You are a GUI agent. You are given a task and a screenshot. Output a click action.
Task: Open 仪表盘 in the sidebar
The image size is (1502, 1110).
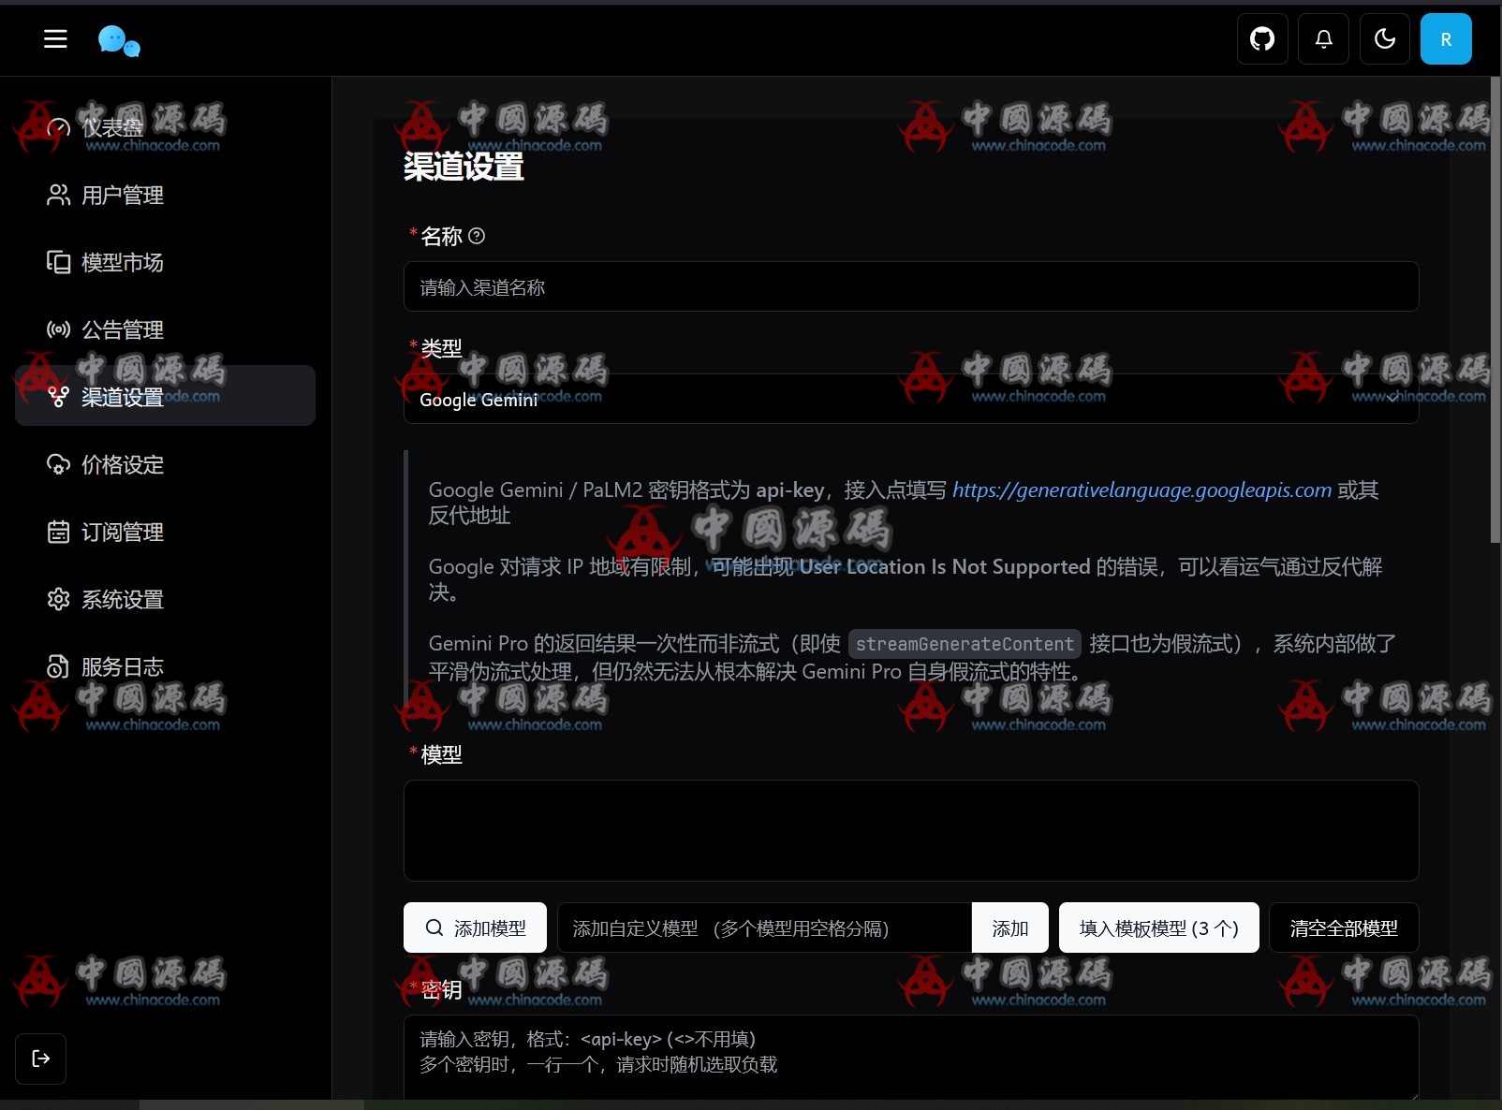[165, 127]
